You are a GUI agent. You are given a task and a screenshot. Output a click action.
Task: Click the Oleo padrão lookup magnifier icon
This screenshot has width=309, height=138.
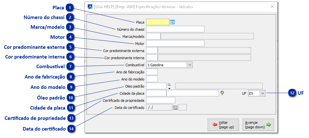coord(169,85)
